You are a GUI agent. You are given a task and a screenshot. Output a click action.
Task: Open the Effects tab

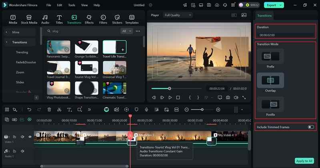[89, 20]
